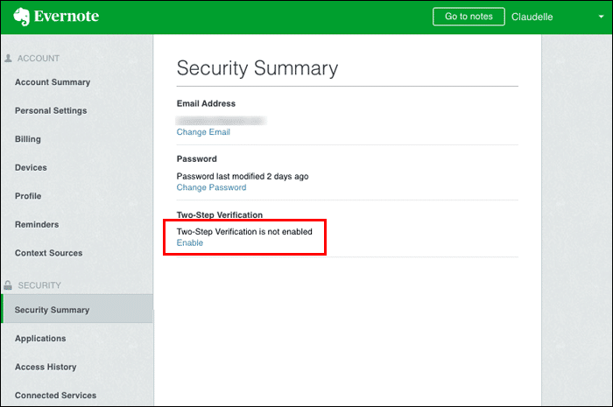Screen dimensions: 613x407
Task: Click the Password section heading
Action: pyautogui.click(x=197, y=159)
